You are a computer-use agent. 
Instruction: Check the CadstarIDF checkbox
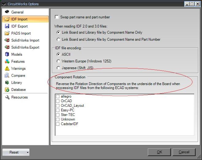[x=58, y=124]
